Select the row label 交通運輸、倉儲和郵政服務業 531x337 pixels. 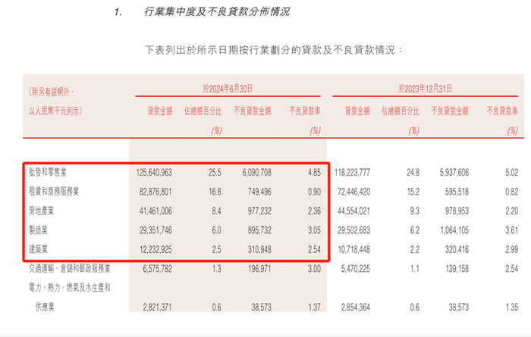click(70, 269)
